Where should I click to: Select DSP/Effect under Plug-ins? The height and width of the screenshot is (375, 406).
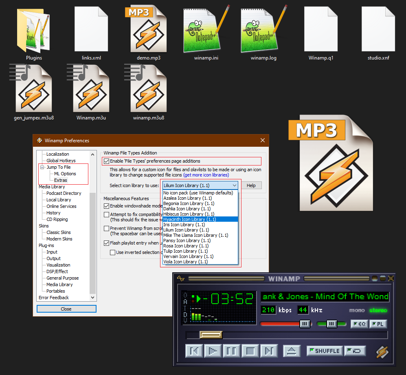coord(57,271)
